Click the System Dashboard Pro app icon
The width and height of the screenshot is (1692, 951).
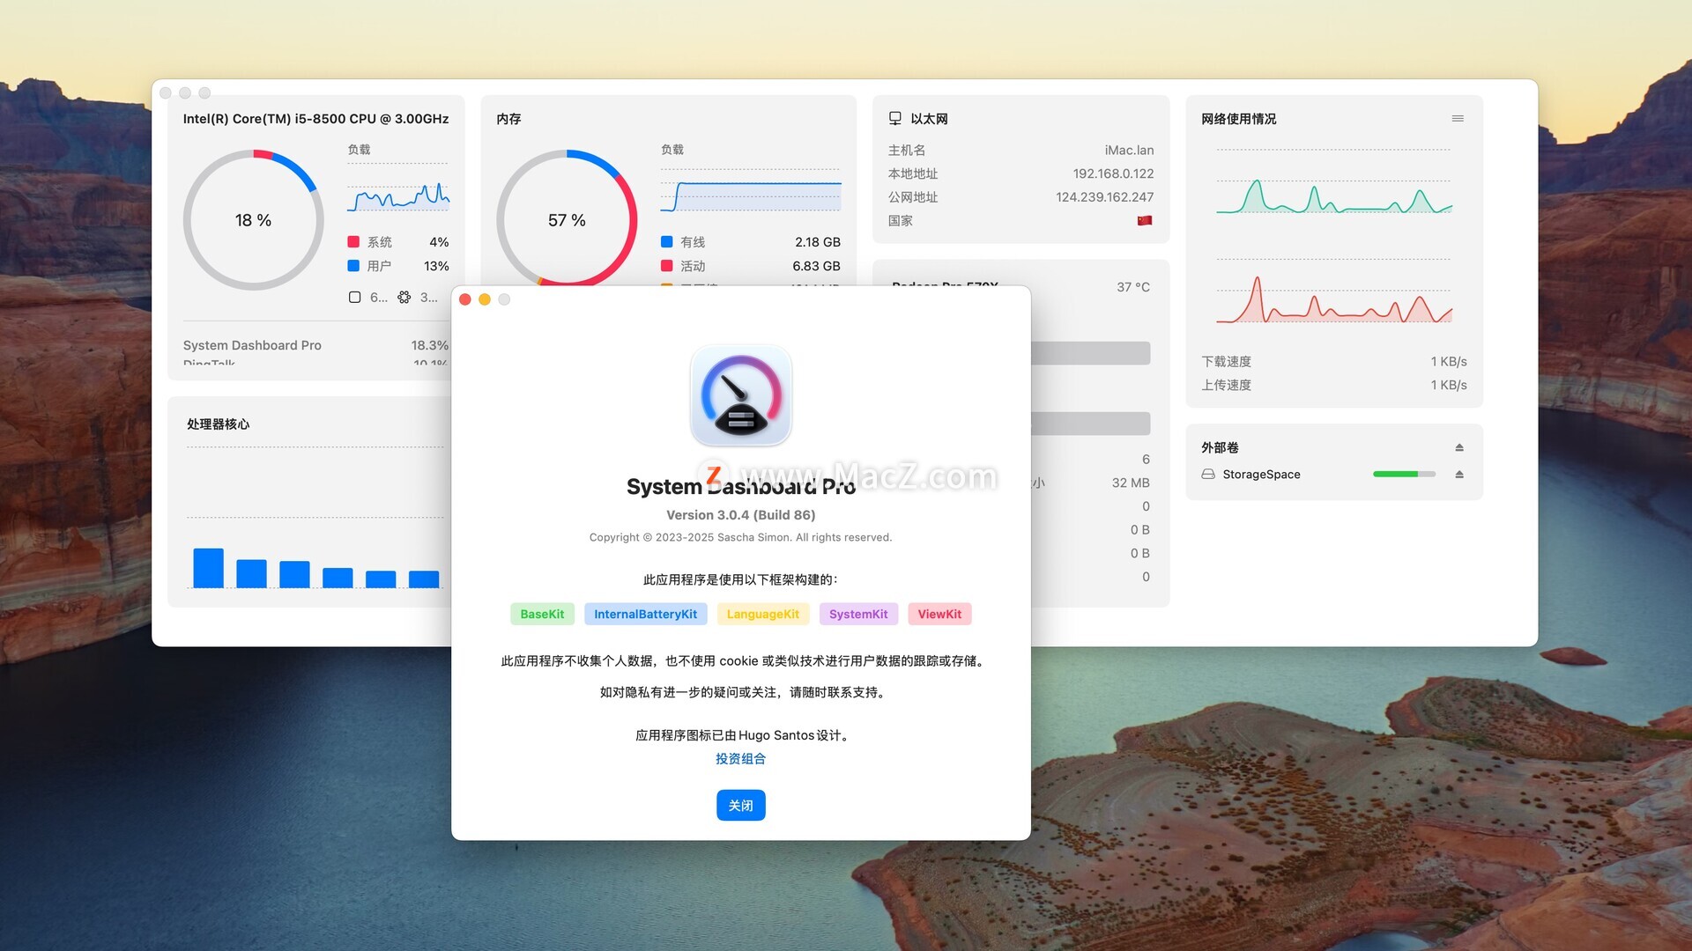[740, 395]
